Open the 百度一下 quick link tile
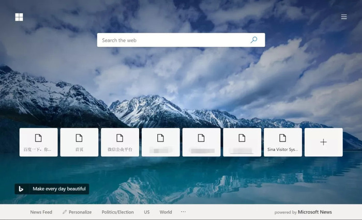Viewport: 362px width, 220px height. coord(39,142)
